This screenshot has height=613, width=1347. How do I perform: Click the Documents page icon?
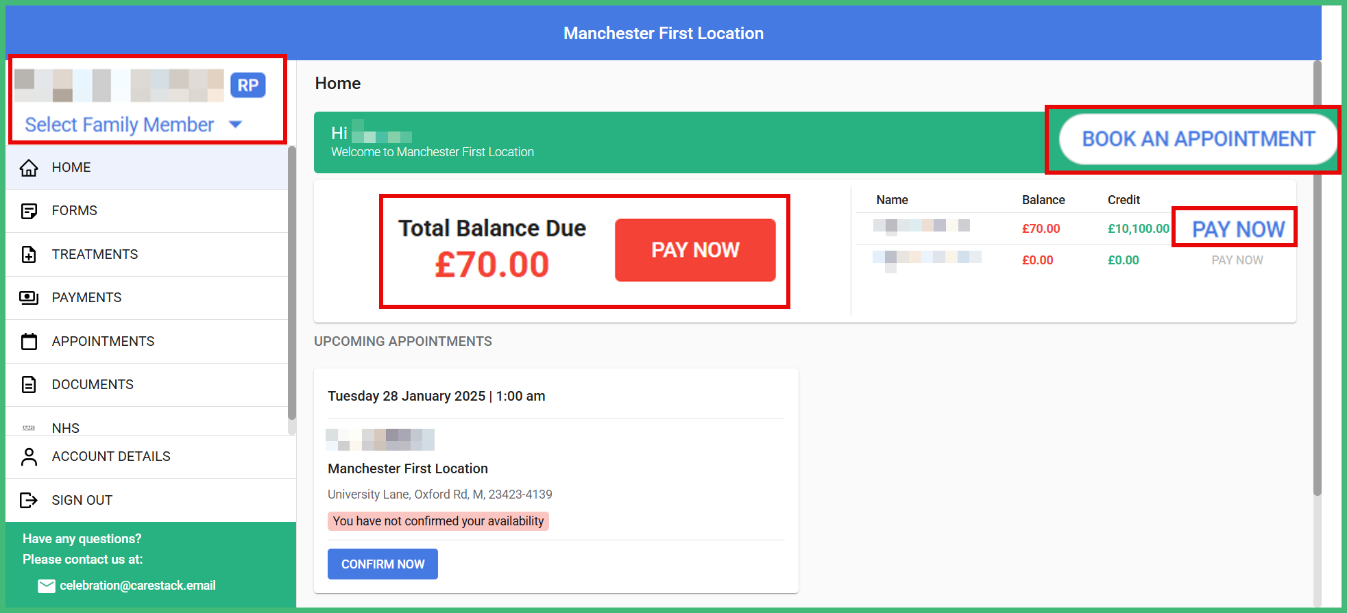[29, 385]
